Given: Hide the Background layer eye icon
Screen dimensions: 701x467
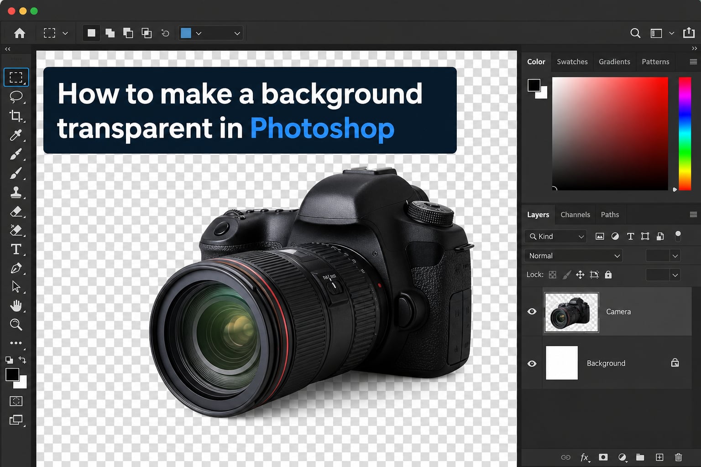Looking at the screenshot, I should [x=532, y=363].
